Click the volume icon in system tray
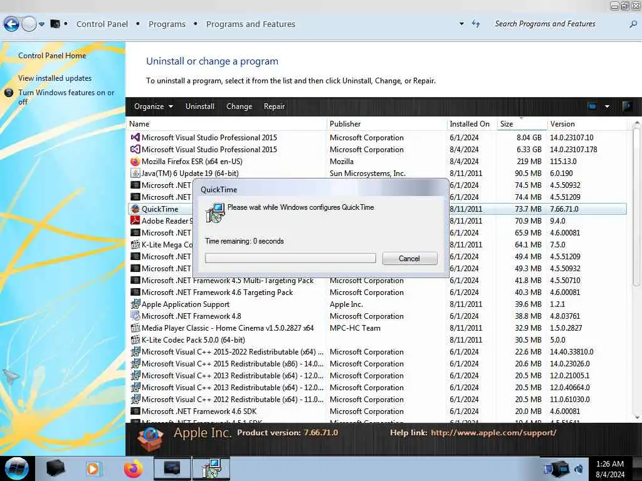The image size is (642, 481). point(579,469)
